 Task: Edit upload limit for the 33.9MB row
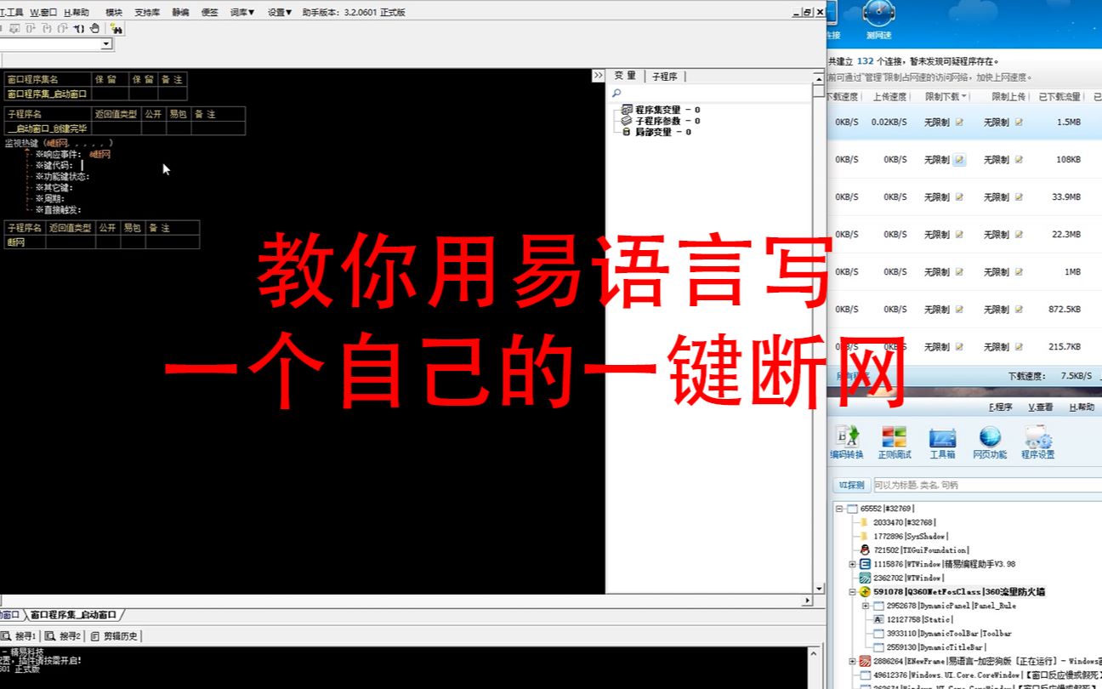point(1019,197)
